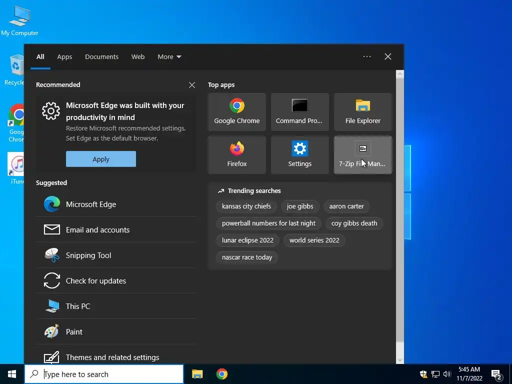
Task: Dismiss the Recommended section
Action: [x=192, y=85]
